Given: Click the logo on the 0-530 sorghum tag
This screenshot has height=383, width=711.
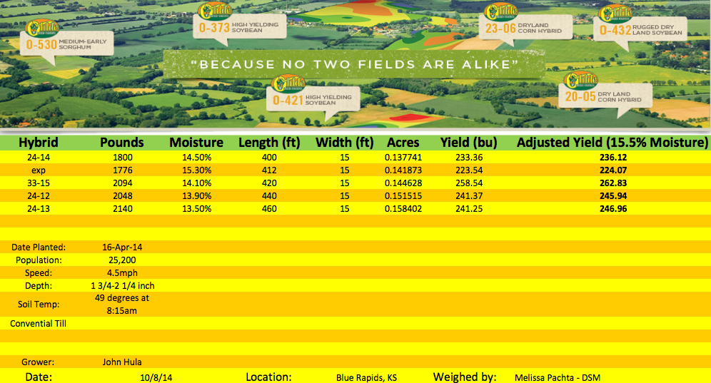Looking at the screenshot, I should [x=42, y=29].
